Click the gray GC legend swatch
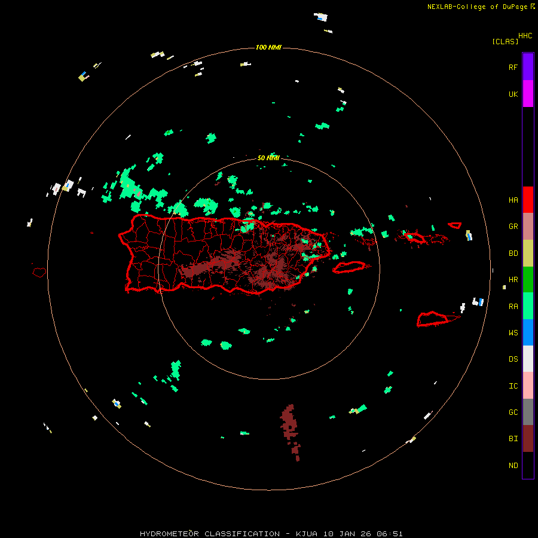This screenshot has height=538, width=538. [528, 412]
